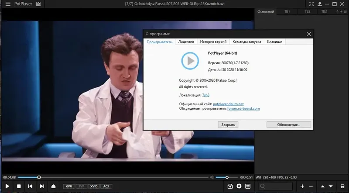Screen dimensions: 349x193
Task: Click the volume slider handle
Action: (x=227, y=177)
